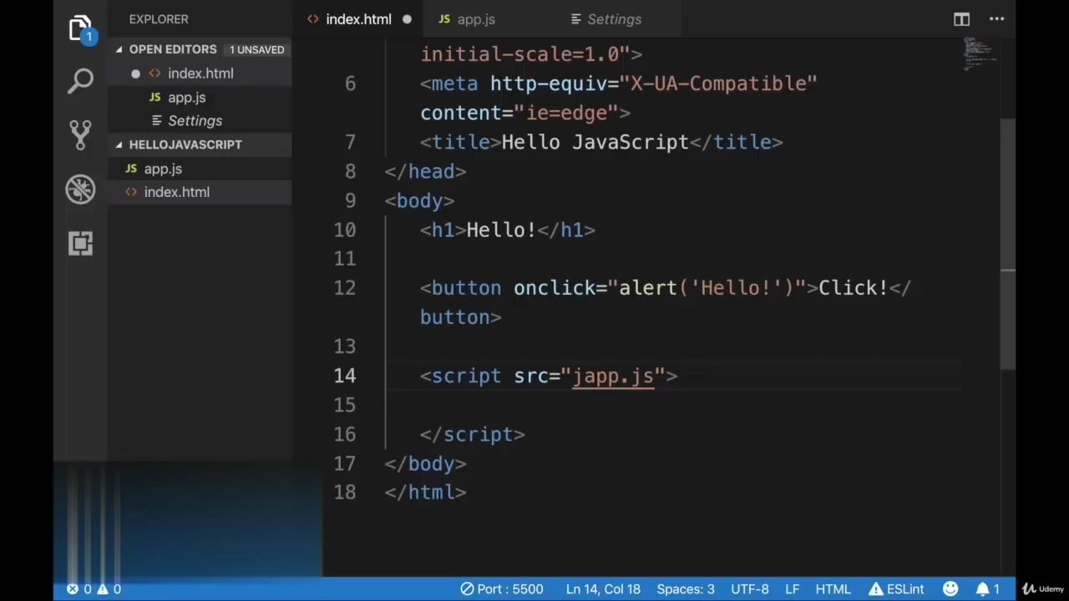Image resolution: width=1069 pixels, height=601 pixels.
Task: Click the notifications bell icon
Action: [x=988, y=588]
